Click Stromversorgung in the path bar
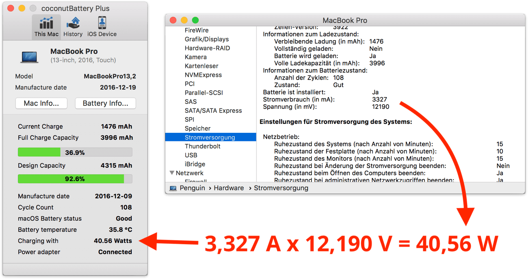Screen dimensions: 528x279 point(281,188)
